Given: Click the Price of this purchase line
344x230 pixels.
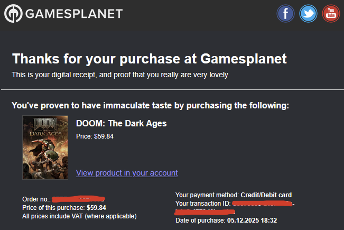Looking at the screenshot, I should click(64, 208).
